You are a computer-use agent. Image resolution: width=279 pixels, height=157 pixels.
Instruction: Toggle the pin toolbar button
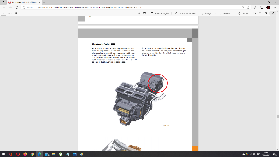click(x=273, y=13)
